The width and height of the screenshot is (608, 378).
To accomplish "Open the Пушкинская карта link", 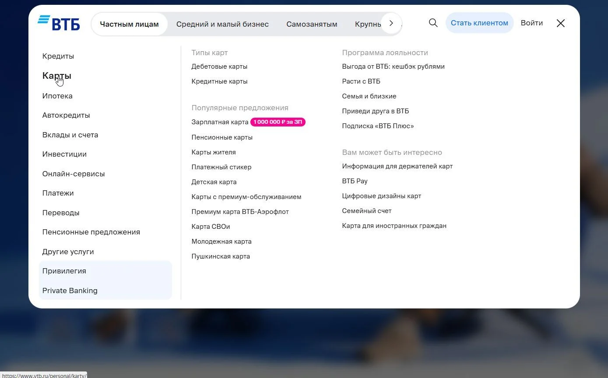I will (221, 256).
